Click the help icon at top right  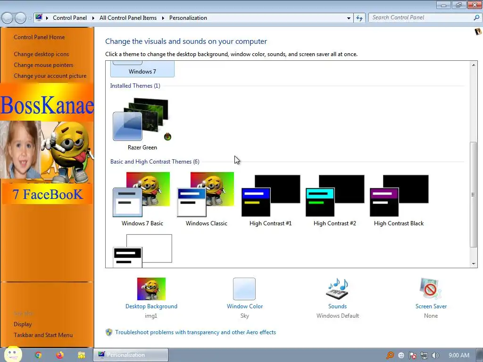coord(478,32)
